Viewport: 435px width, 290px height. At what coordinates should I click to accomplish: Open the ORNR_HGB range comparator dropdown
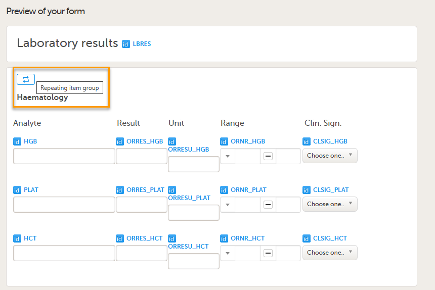(228, 156)
